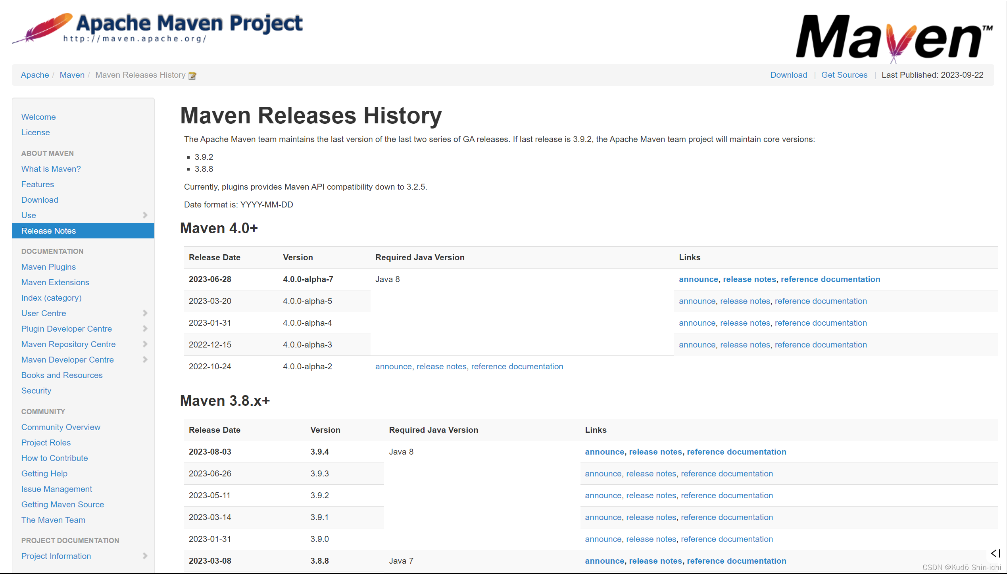This screenshot has height=574, width=1007.
Task: Open the Maven breadcrumb link
Action: [x=72, y=75]
